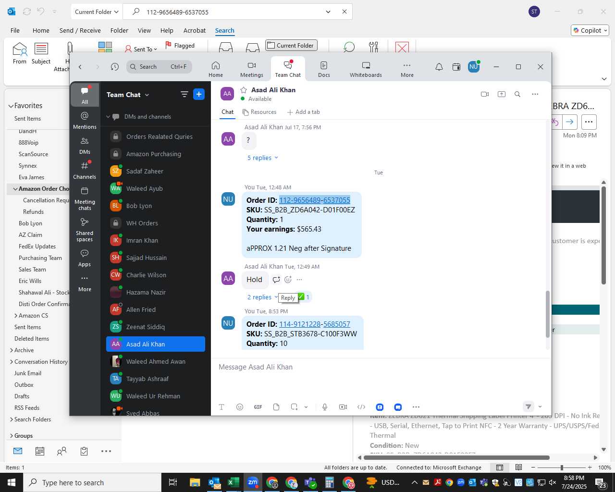The image size is (615, 492).
Task: Open Charlie Wilson chat
Action: click(x=156, y=275)
